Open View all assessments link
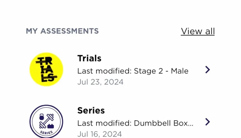 (x=198, y=31)
